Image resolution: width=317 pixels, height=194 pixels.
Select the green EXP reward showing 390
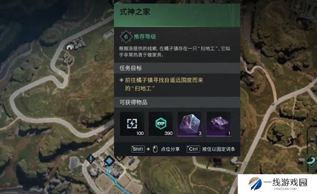tap(161, 124)
